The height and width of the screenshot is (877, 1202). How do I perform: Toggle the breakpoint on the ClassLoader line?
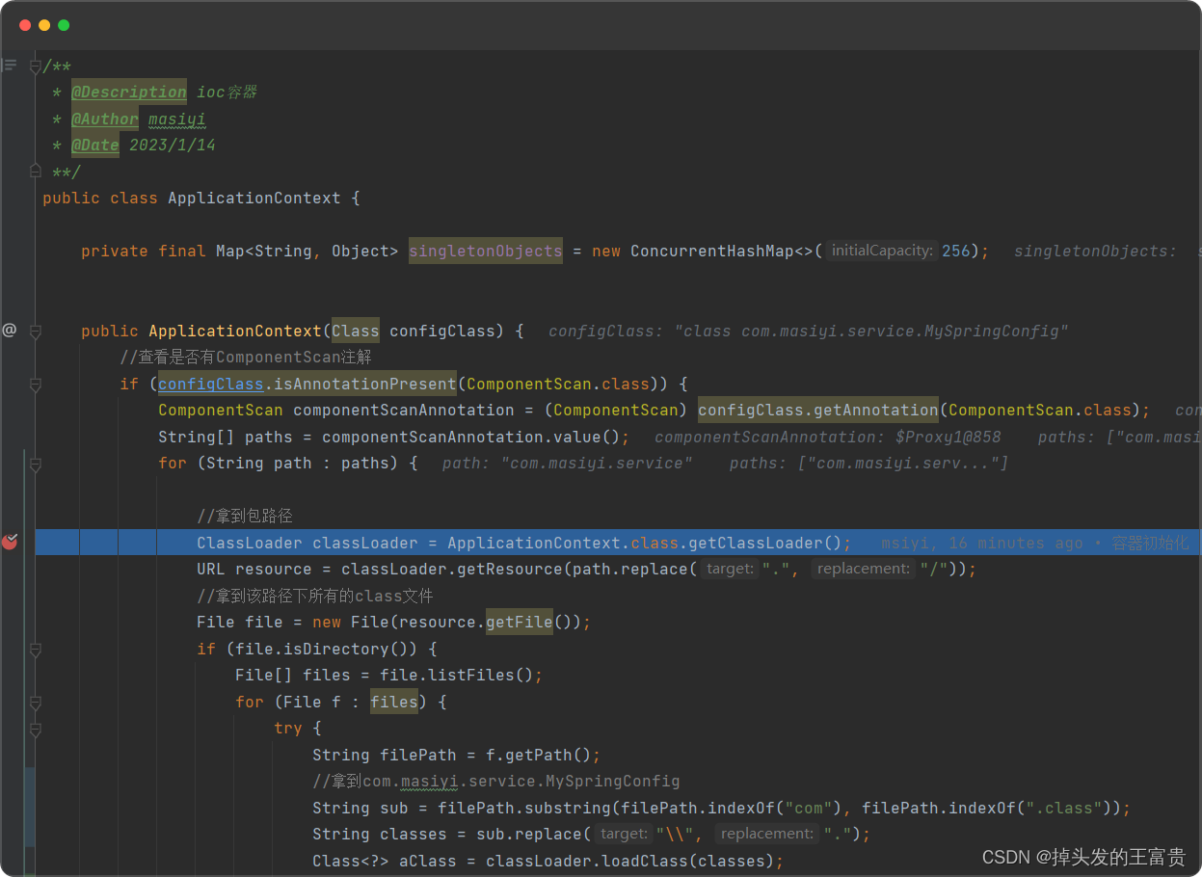pos(10,542)
